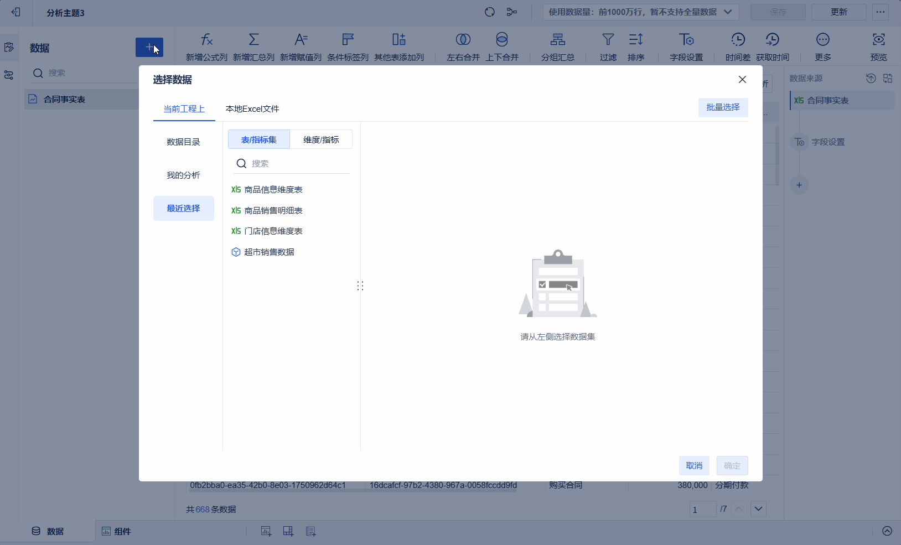
Task: Click the 确定 button
Action: point(732,466)
